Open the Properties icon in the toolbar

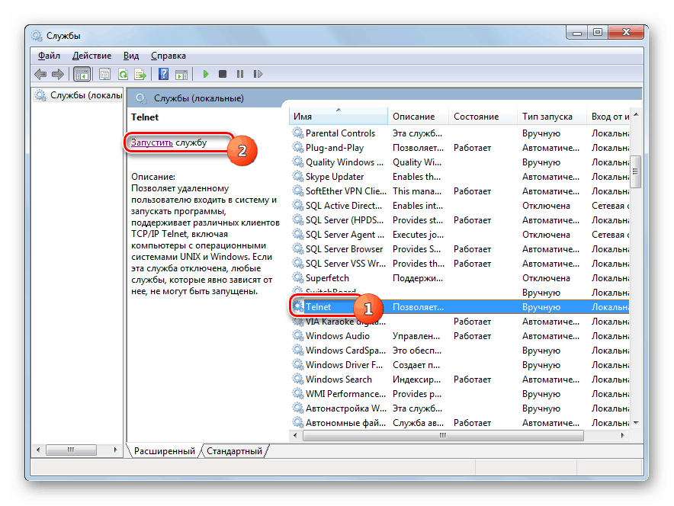click(x=104, y=73)
